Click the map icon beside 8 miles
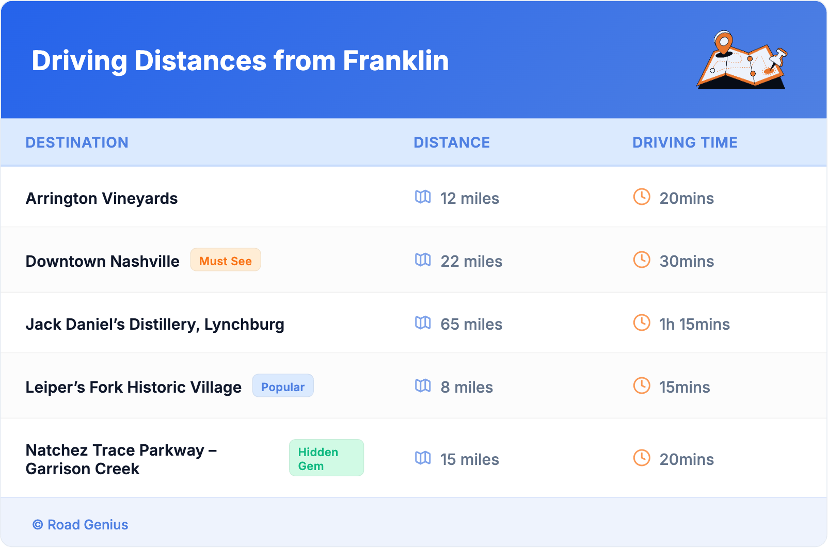 [423, 386]
